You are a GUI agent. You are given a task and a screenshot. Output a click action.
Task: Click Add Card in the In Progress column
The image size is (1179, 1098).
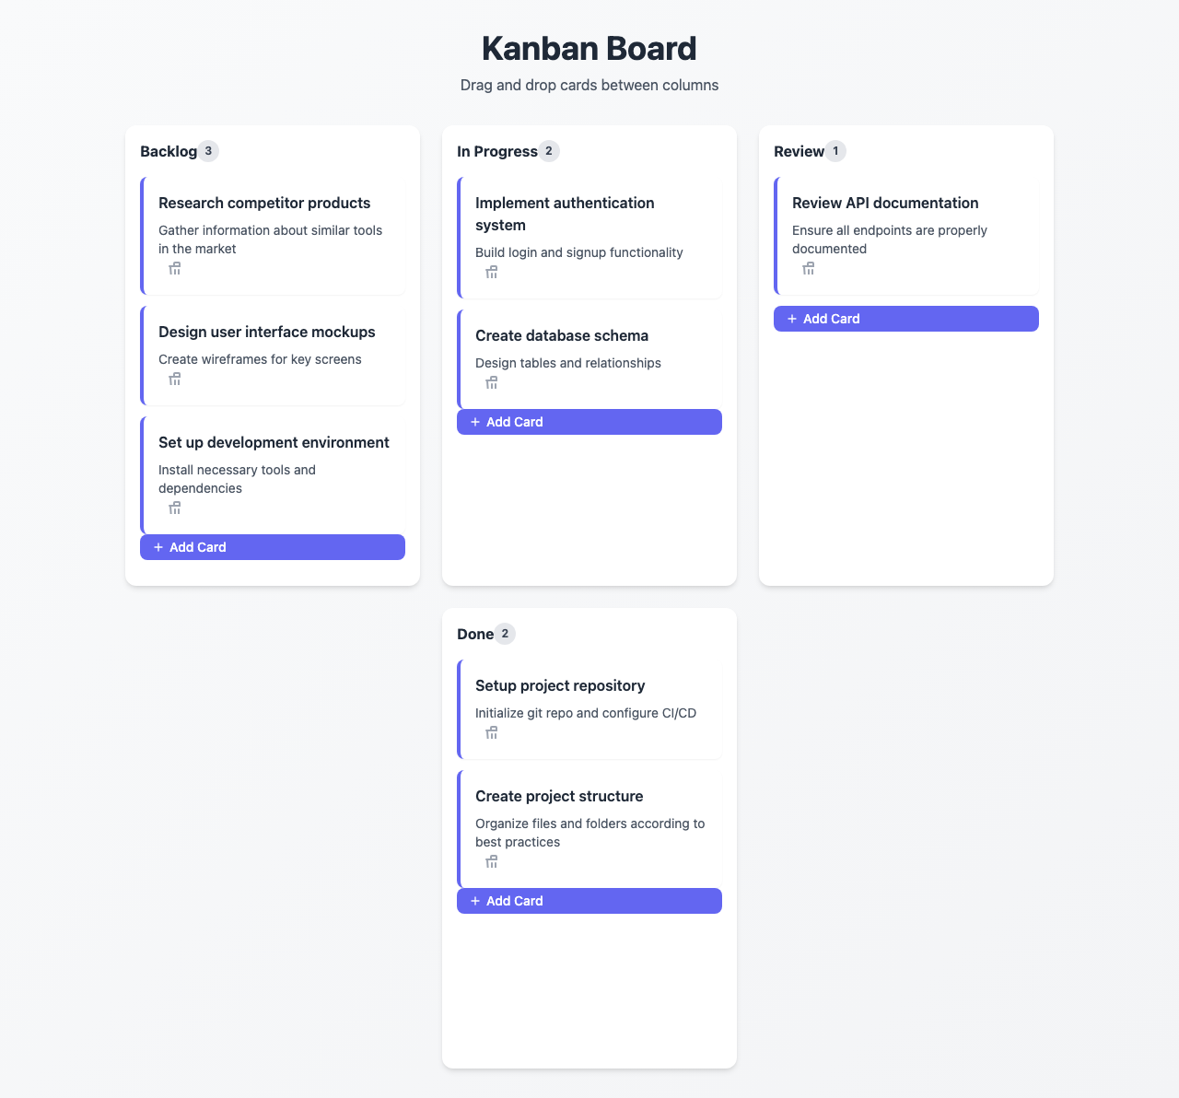point(589,422)
